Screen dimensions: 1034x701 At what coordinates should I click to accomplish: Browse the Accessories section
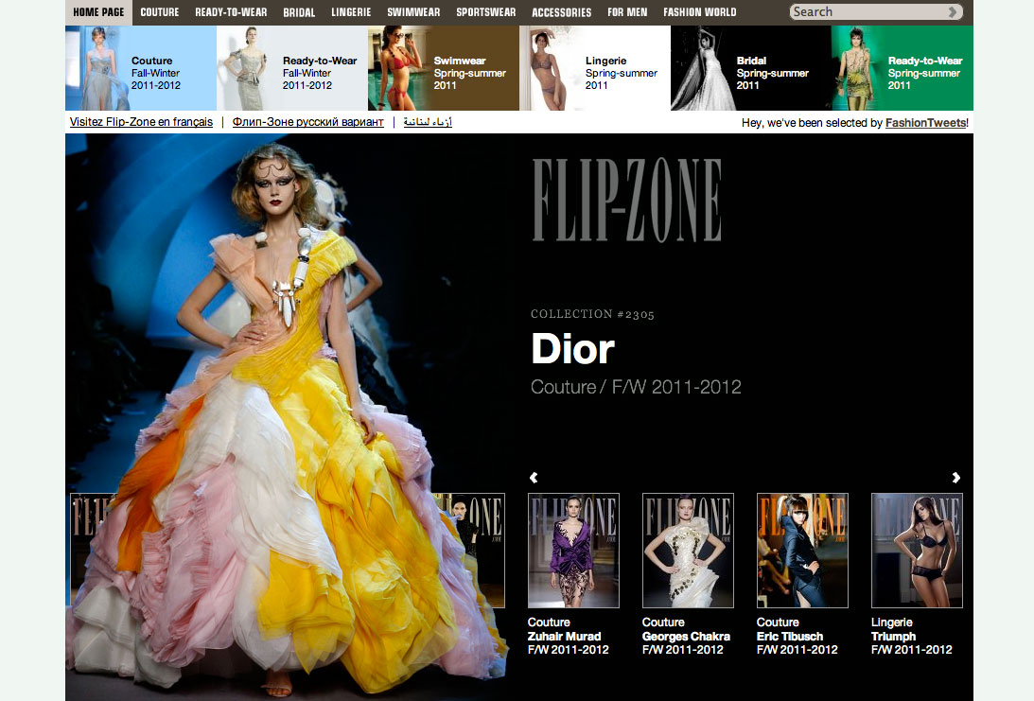561,12
